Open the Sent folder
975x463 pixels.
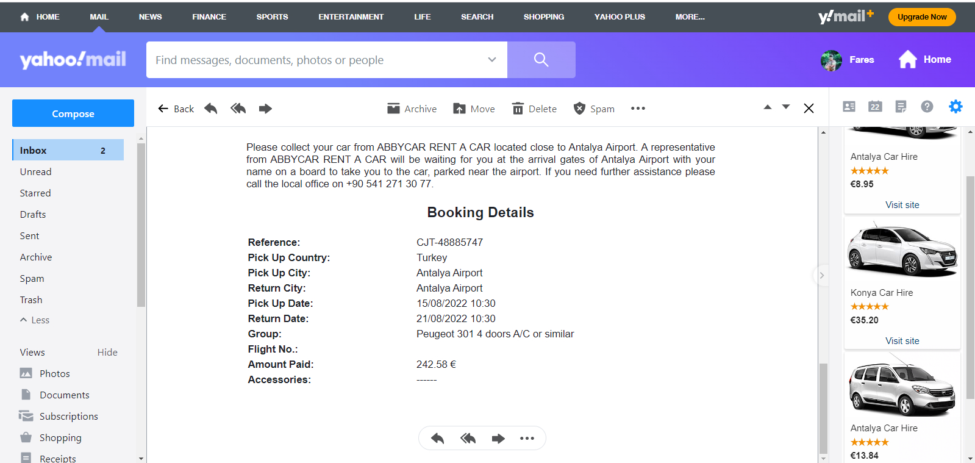pyautogui.click(x=29, y=236)
